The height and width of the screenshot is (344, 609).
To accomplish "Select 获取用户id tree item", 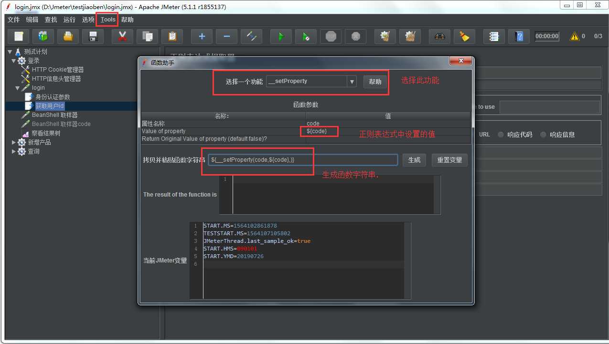I will [x=50, y=106].
